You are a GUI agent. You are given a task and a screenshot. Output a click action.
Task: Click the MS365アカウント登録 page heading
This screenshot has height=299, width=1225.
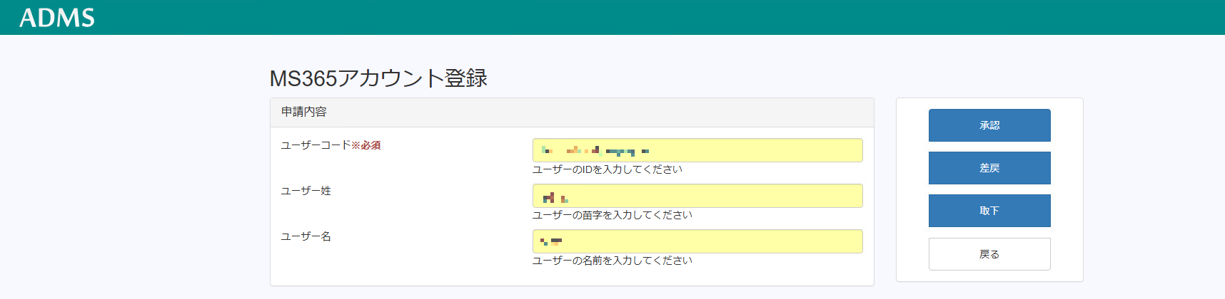click(x=378, y=78)
